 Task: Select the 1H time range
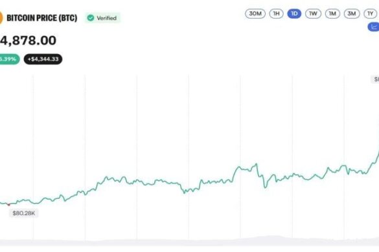(276, 14)
